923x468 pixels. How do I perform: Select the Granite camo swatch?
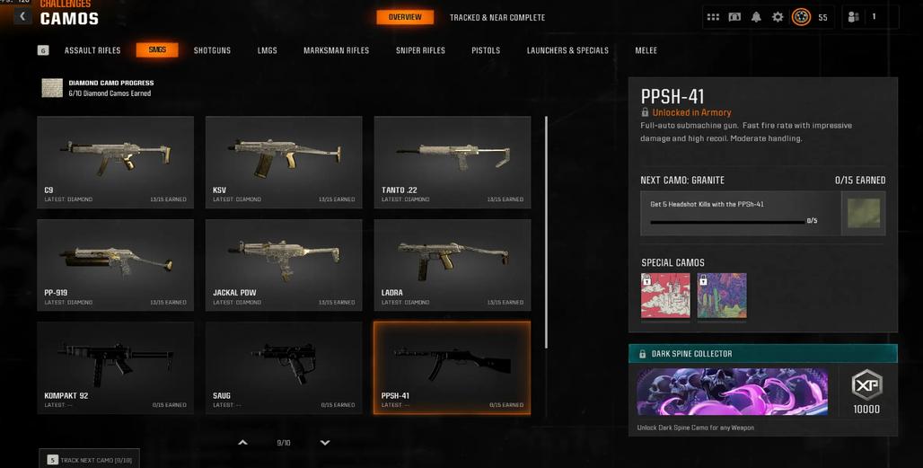click(x=863, y=213)
